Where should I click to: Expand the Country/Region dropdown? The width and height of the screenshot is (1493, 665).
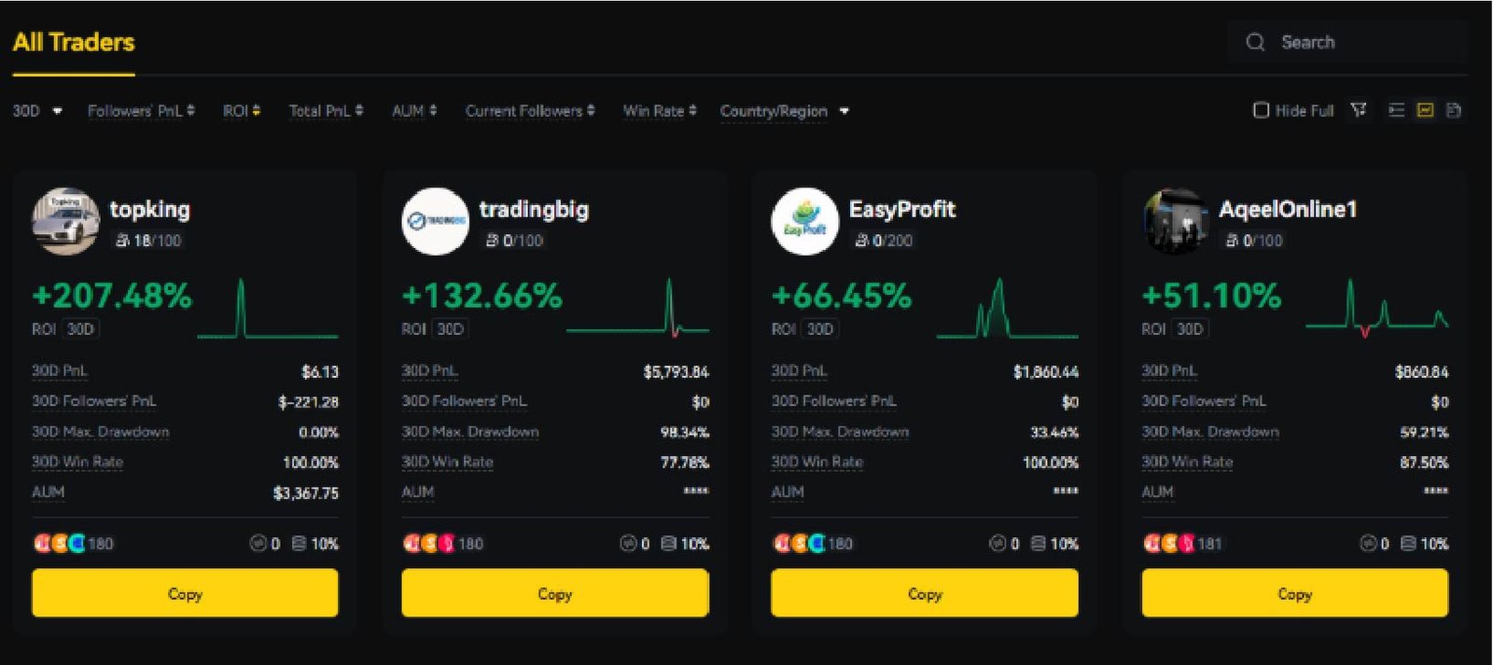tap(784, 111)
